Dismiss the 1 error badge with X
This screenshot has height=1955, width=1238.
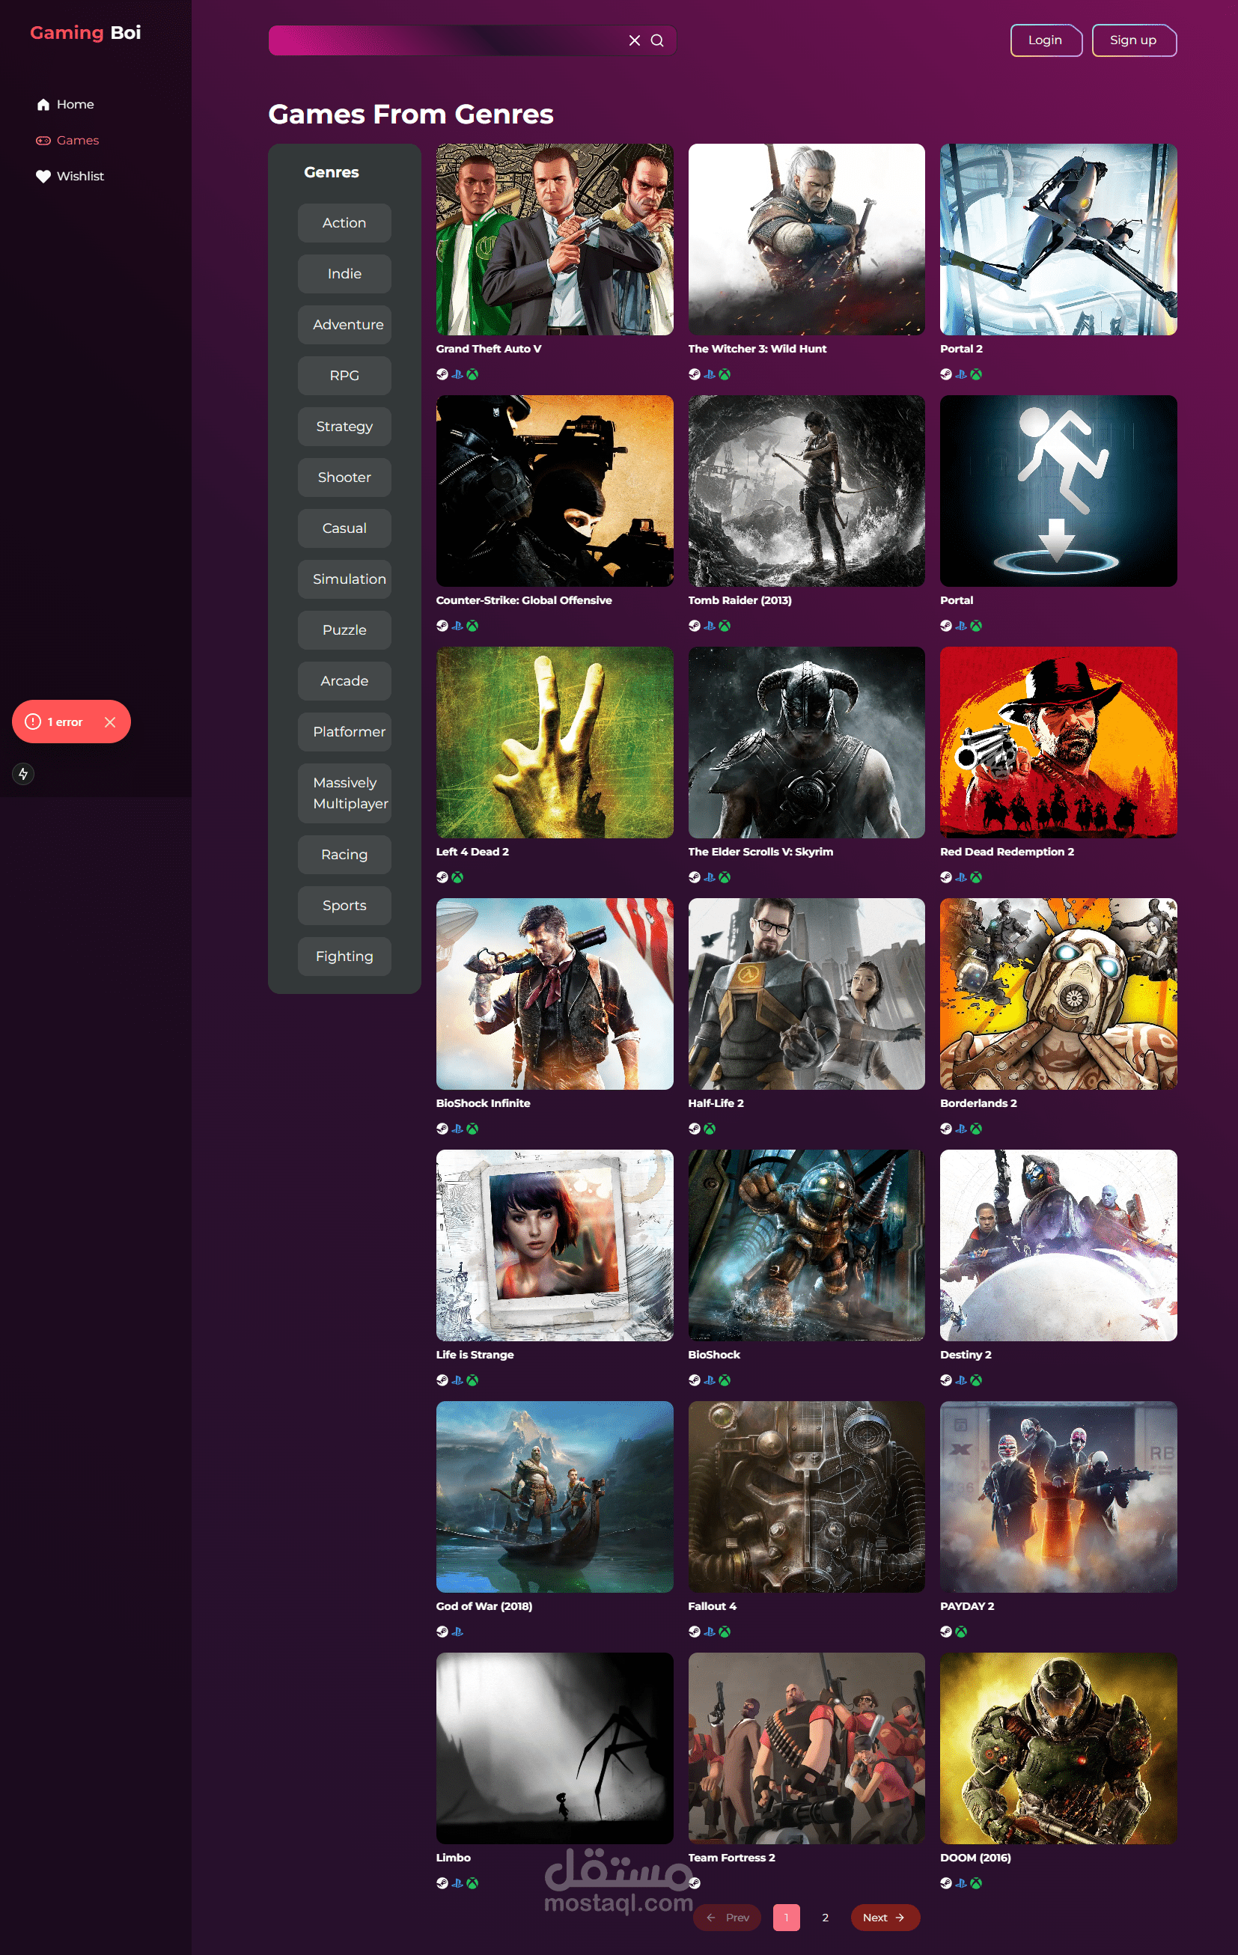pyautogui.click(x=111, y=722)
